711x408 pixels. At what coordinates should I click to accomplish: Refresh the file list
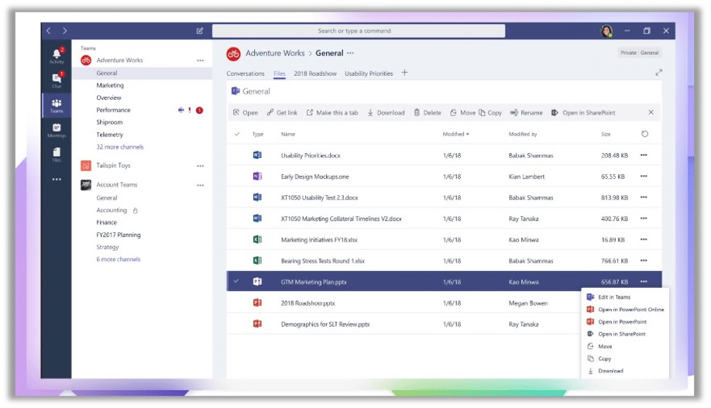click(x=645, y=134)
